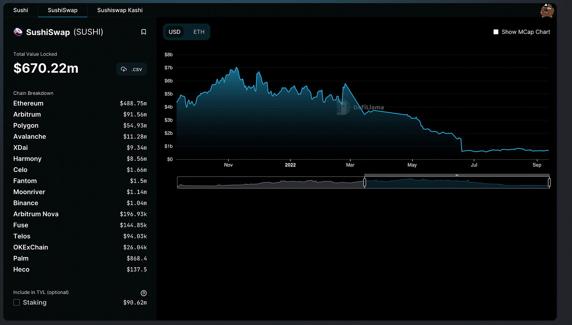Click the $90.62m staking value
The height and width of the screenshot is (325, 572).
pos(135,302)
